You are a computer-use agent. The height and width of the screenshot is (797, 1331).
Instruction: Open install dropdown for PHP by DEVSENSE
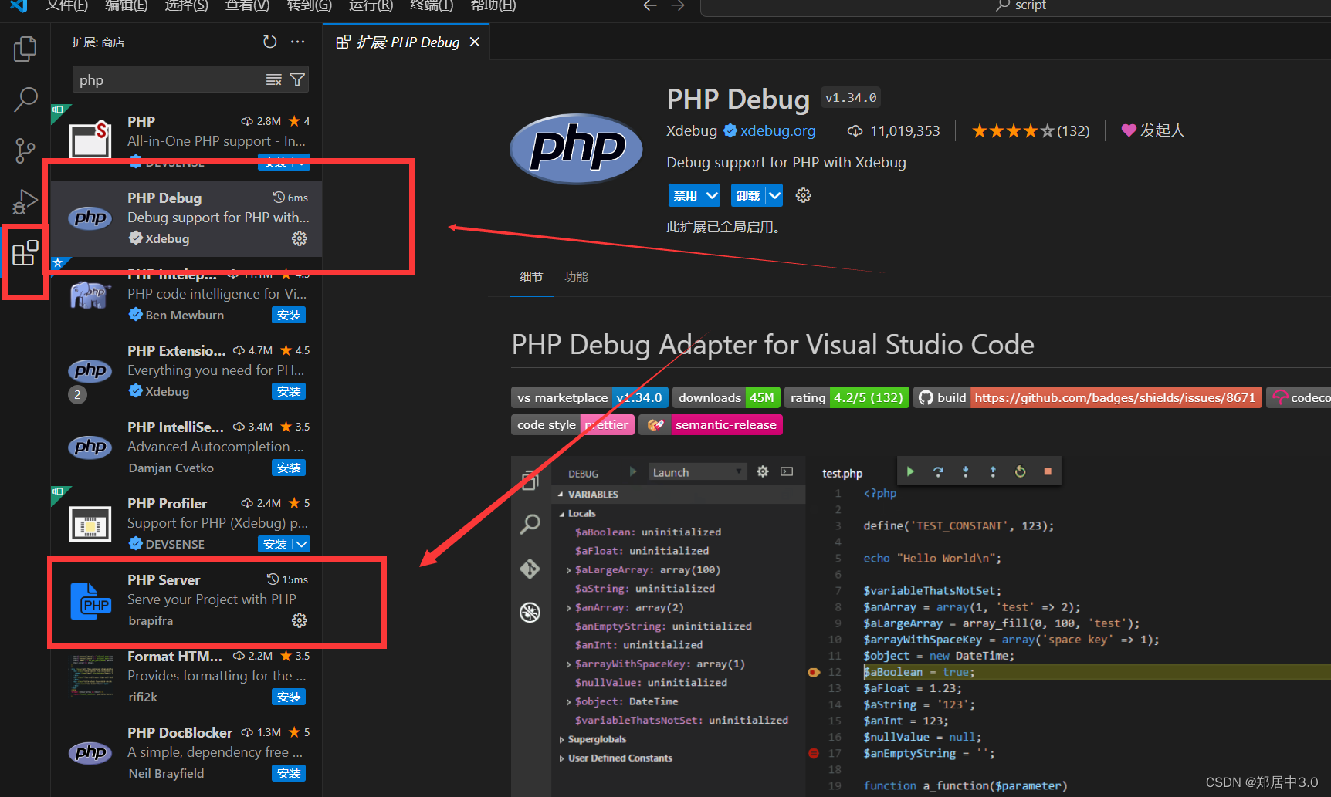click(x=302, y=162)
